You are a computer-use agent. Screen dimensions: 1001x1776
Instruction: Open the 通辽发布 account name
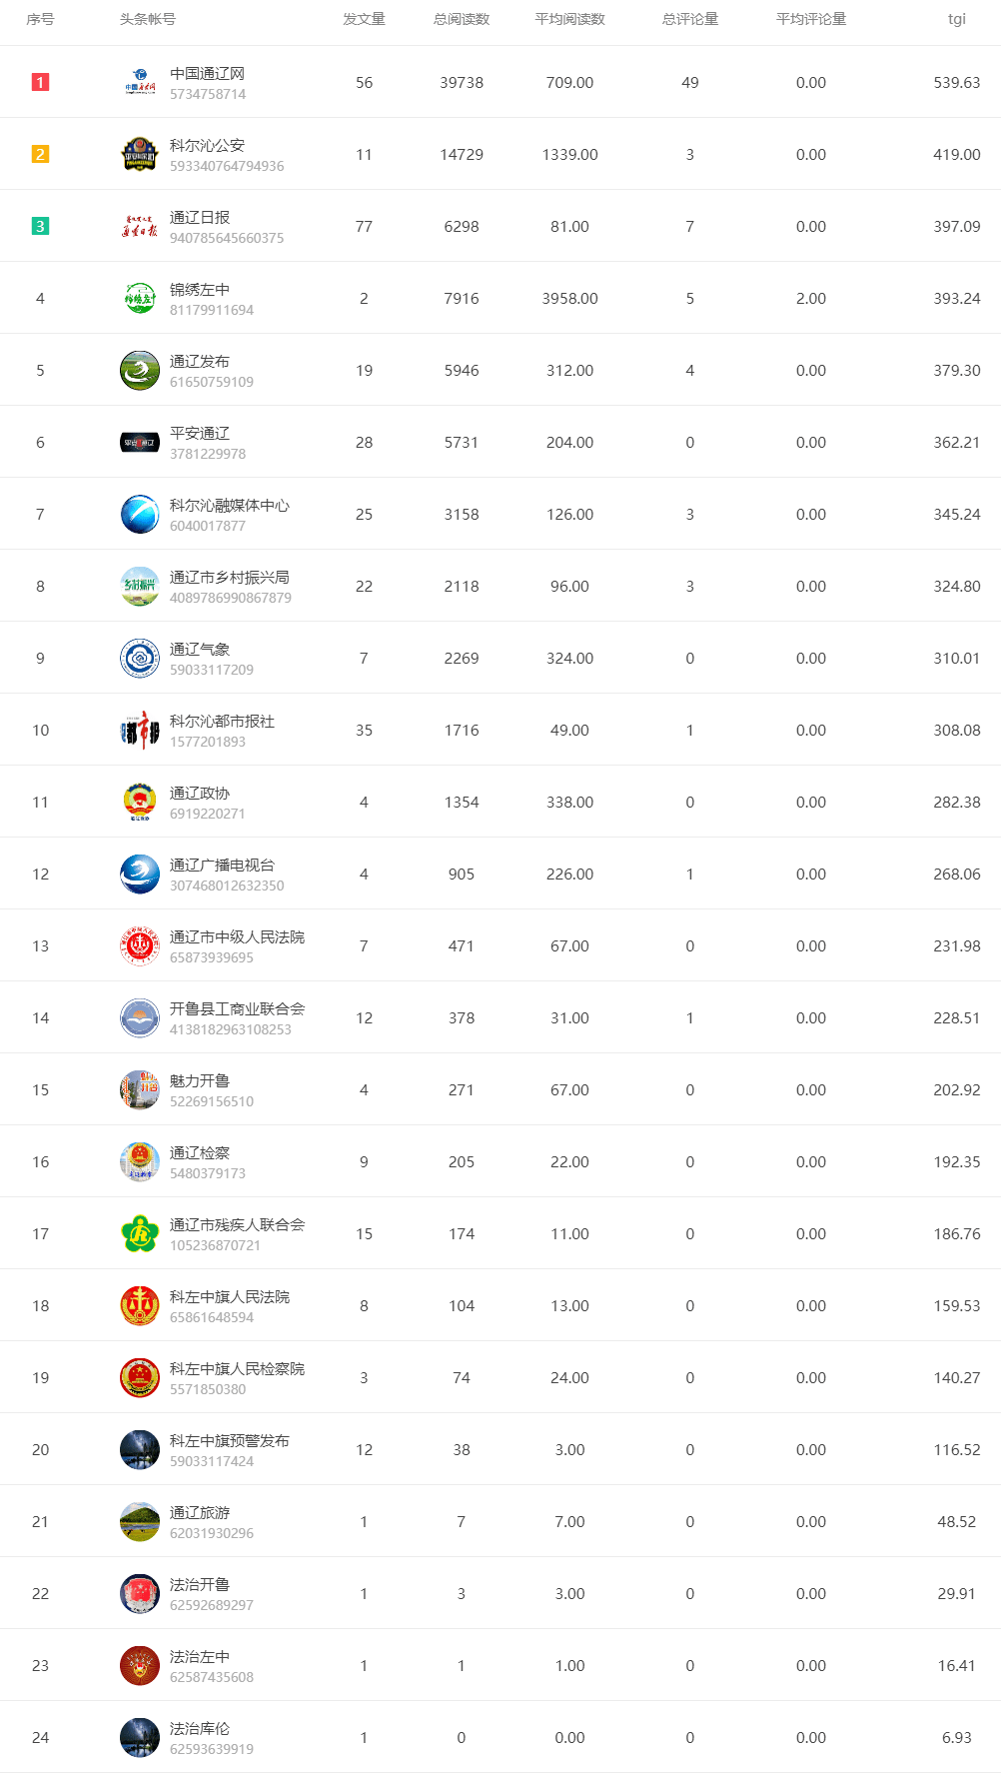[201, 361]
